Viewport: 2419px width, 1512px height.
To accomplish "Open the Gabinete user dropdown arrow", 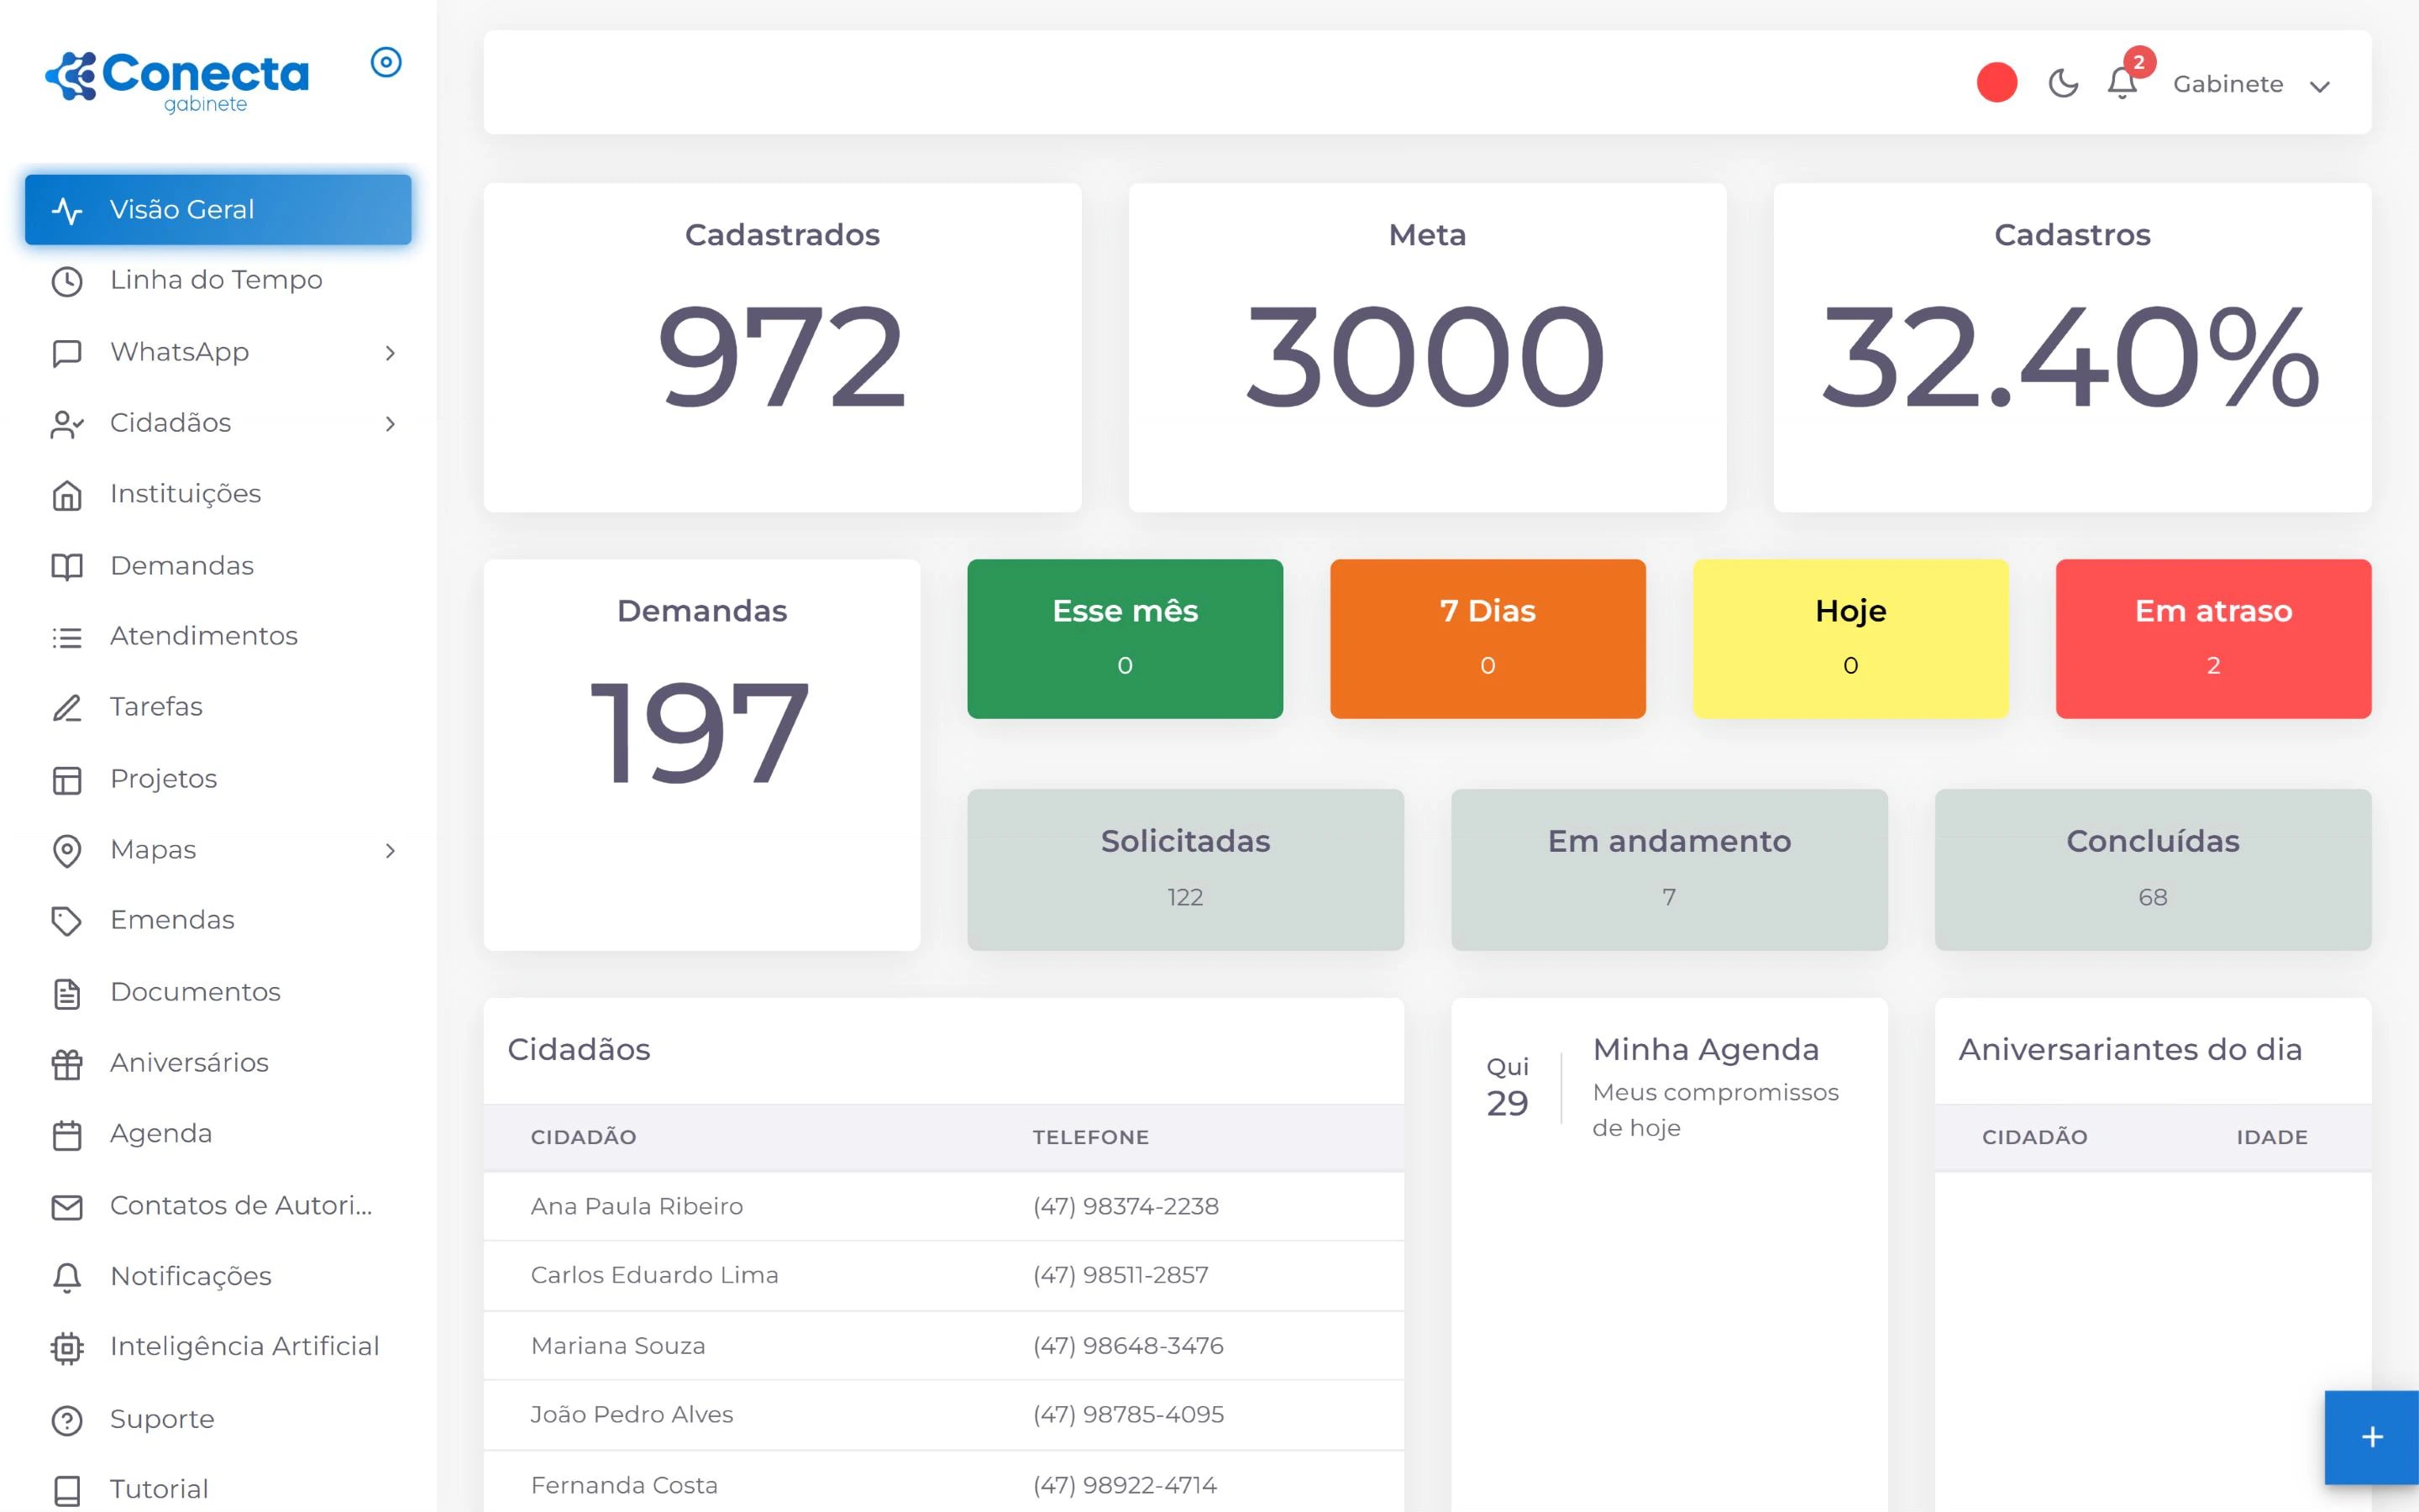I will point(2320,86).
